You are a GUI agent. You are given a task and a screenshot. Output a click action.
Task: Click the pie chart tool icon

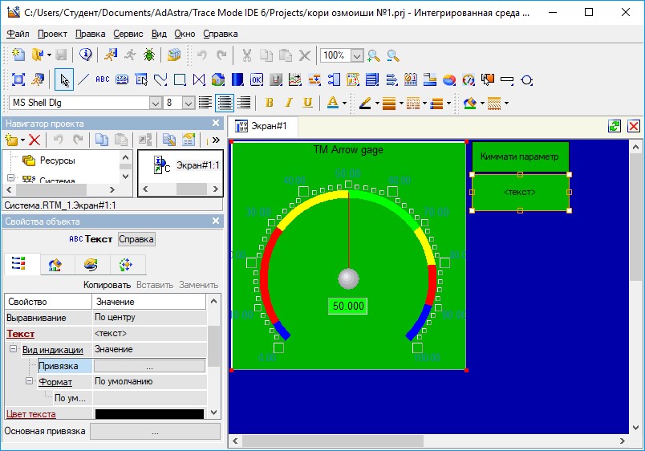pyautogui.click(x=449, y=79)
